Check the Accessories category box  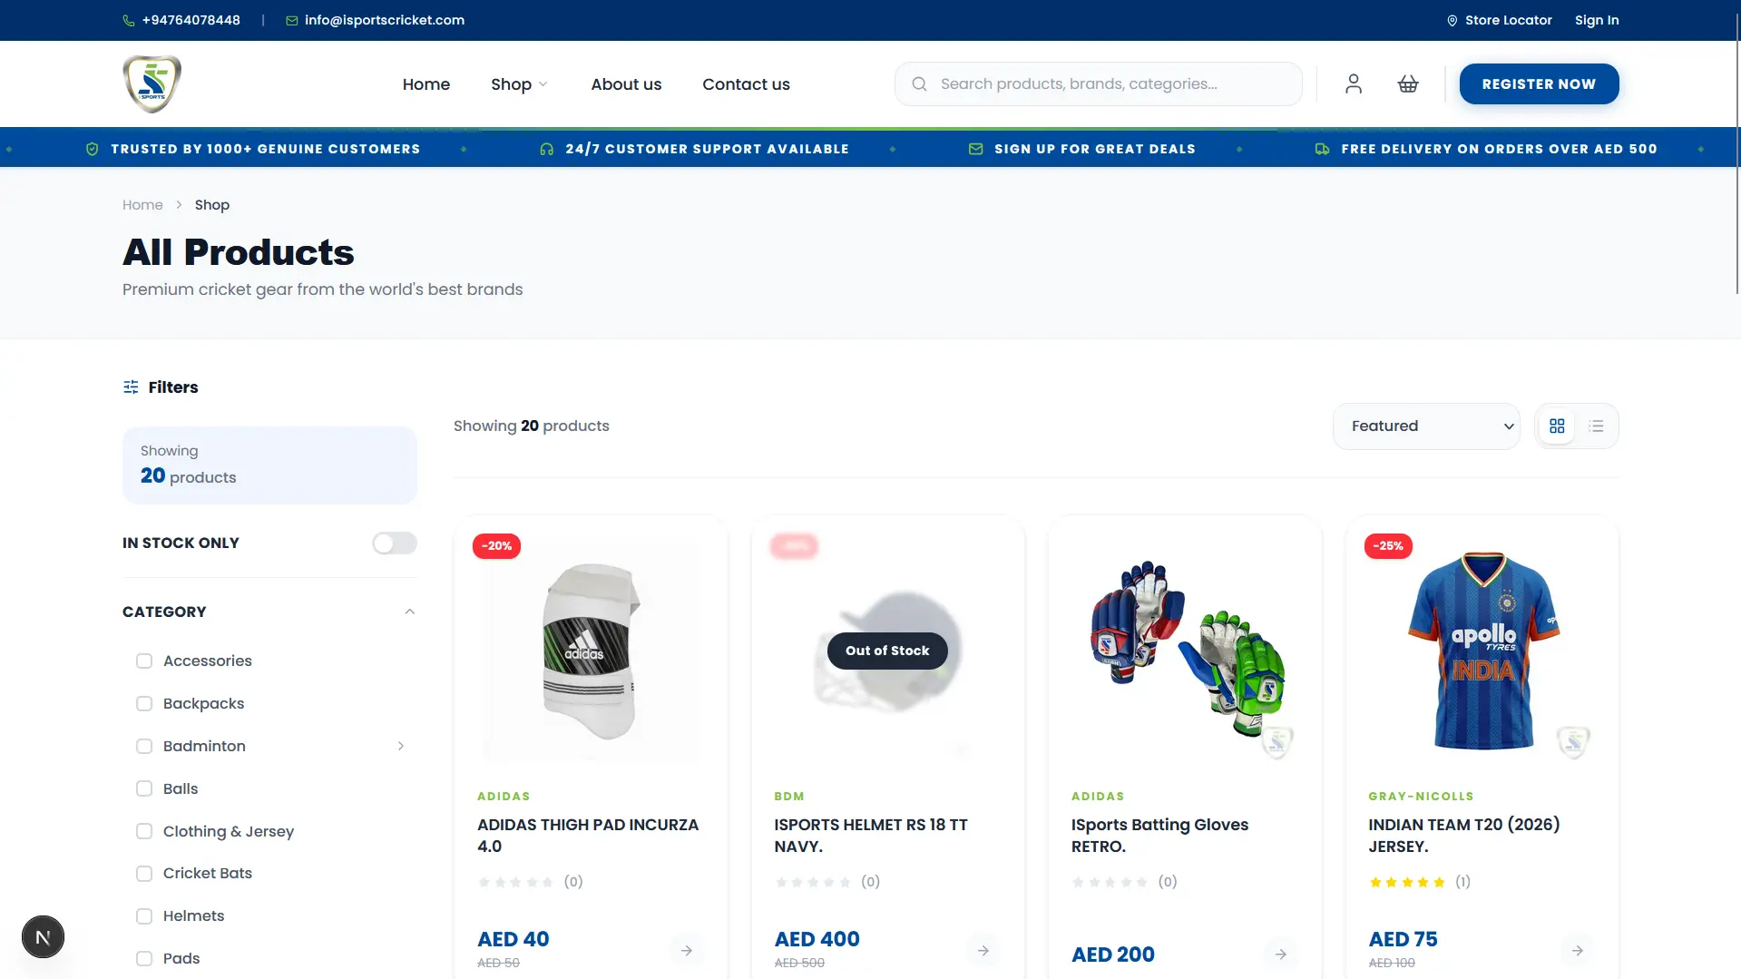click(x=144, y=661)
